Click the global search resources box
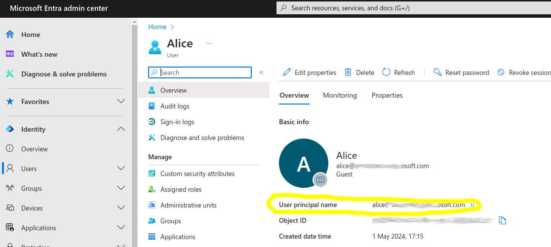This screenshot has height=247, width=551. click(x=414, y=8)
